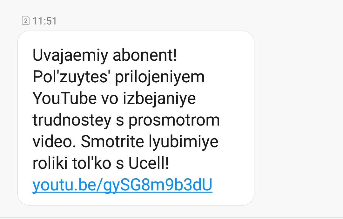Click the word "YouTube" in message text
Screen dimensions: 343x219
(64, 98)
